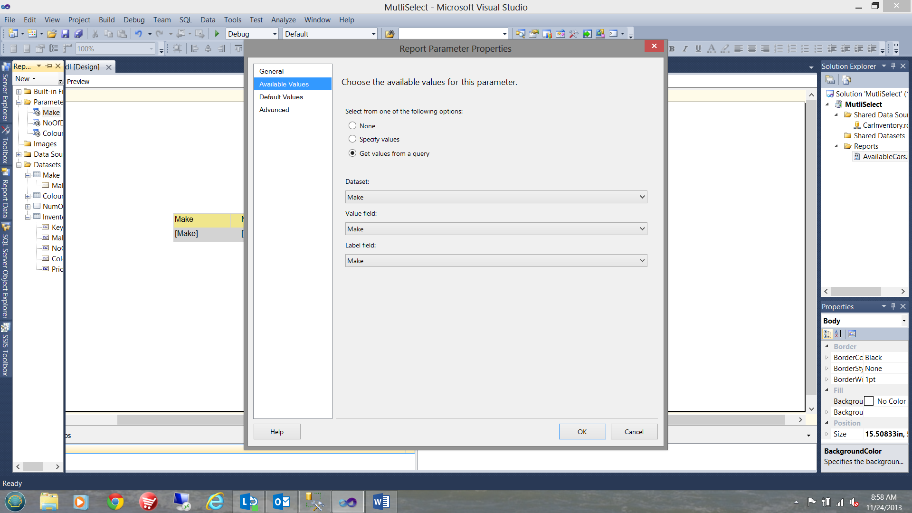Open Chrome from the taskbar
The height and width of the screenshot is (513, 912).
115,502
